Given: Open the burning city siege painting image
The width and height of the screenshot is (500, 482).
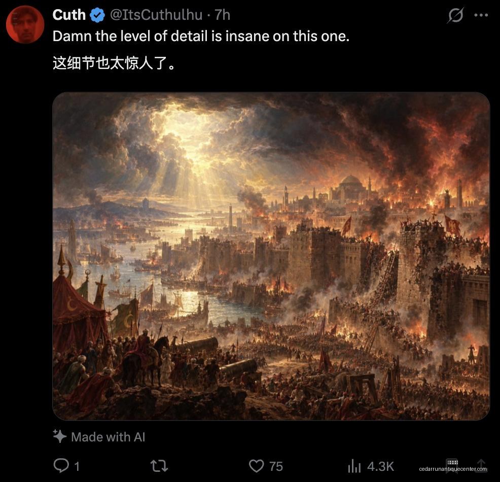Looking at the screenshot, I should coord(271,256).
